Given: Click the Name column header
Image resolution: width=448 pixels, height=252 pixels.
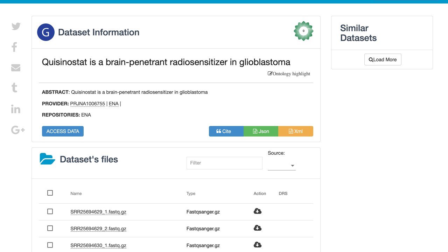Looking at the screenshot, I should (76, 194).
